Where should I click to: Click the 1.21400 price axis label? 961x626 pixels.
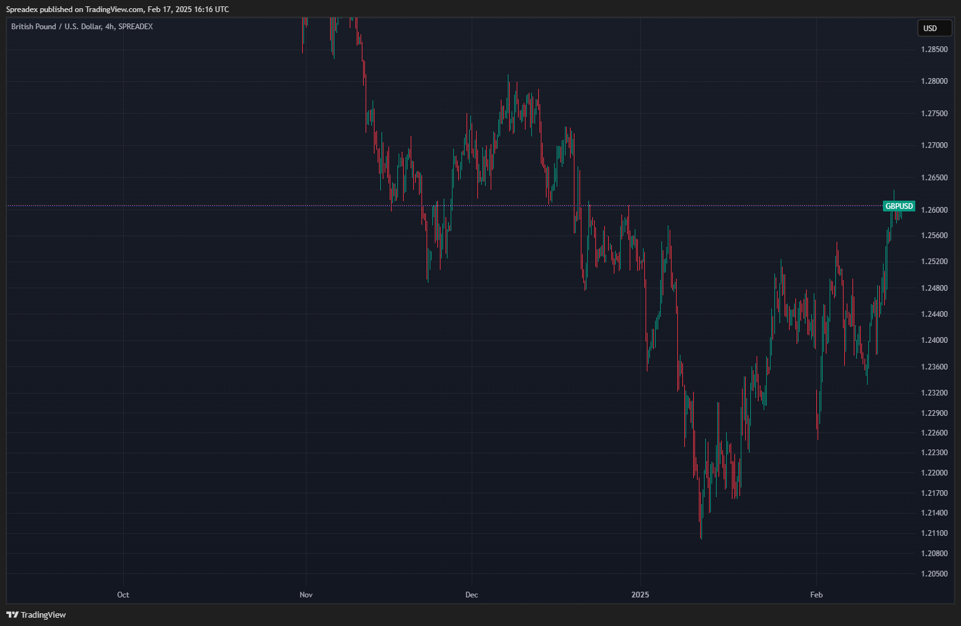pos(934,513)
